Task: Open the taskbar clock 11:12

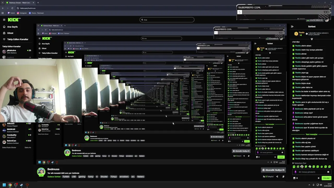Action: tap(328, 185)
